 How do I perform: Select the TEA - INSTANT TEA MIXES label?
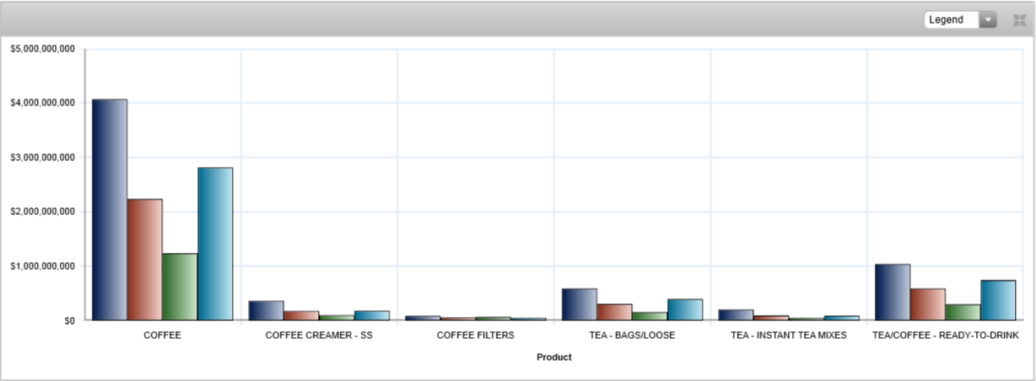(x=788, y=335)
